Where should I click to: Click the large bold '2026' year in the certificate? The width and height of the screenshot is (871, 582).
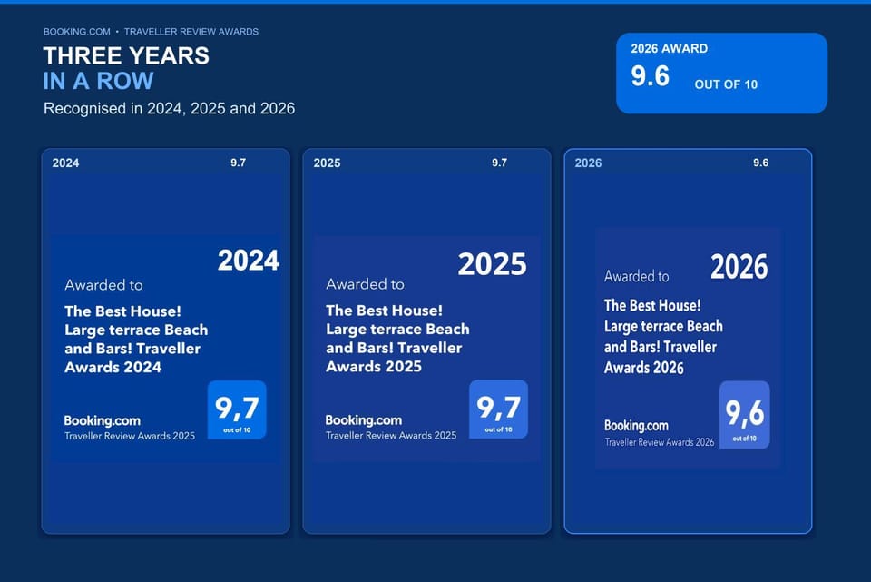pos(739,267)
